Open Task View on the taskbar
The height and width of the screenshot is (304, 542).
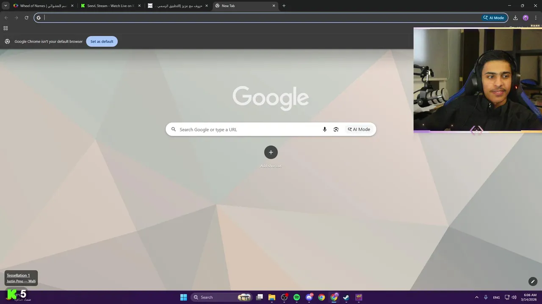(260, 297)
